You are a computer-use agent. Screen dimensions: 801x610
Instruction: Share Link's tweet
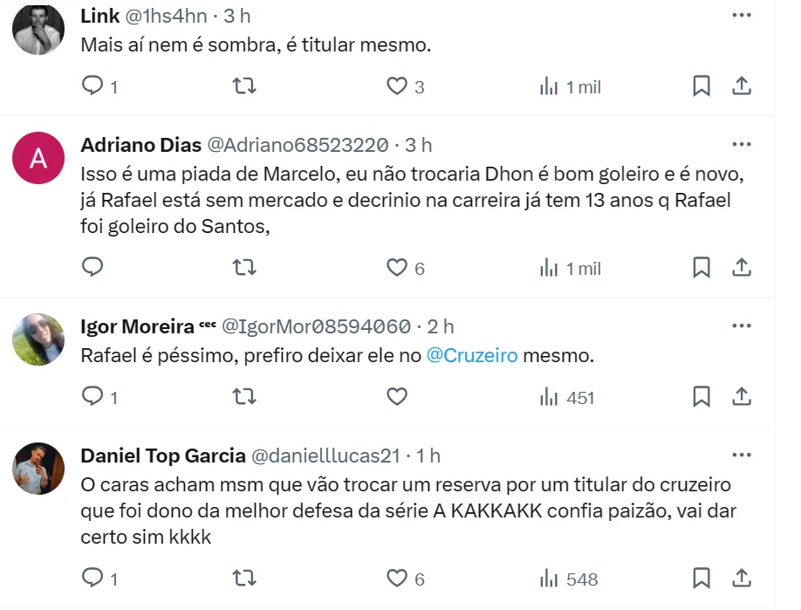coord(741,86)
